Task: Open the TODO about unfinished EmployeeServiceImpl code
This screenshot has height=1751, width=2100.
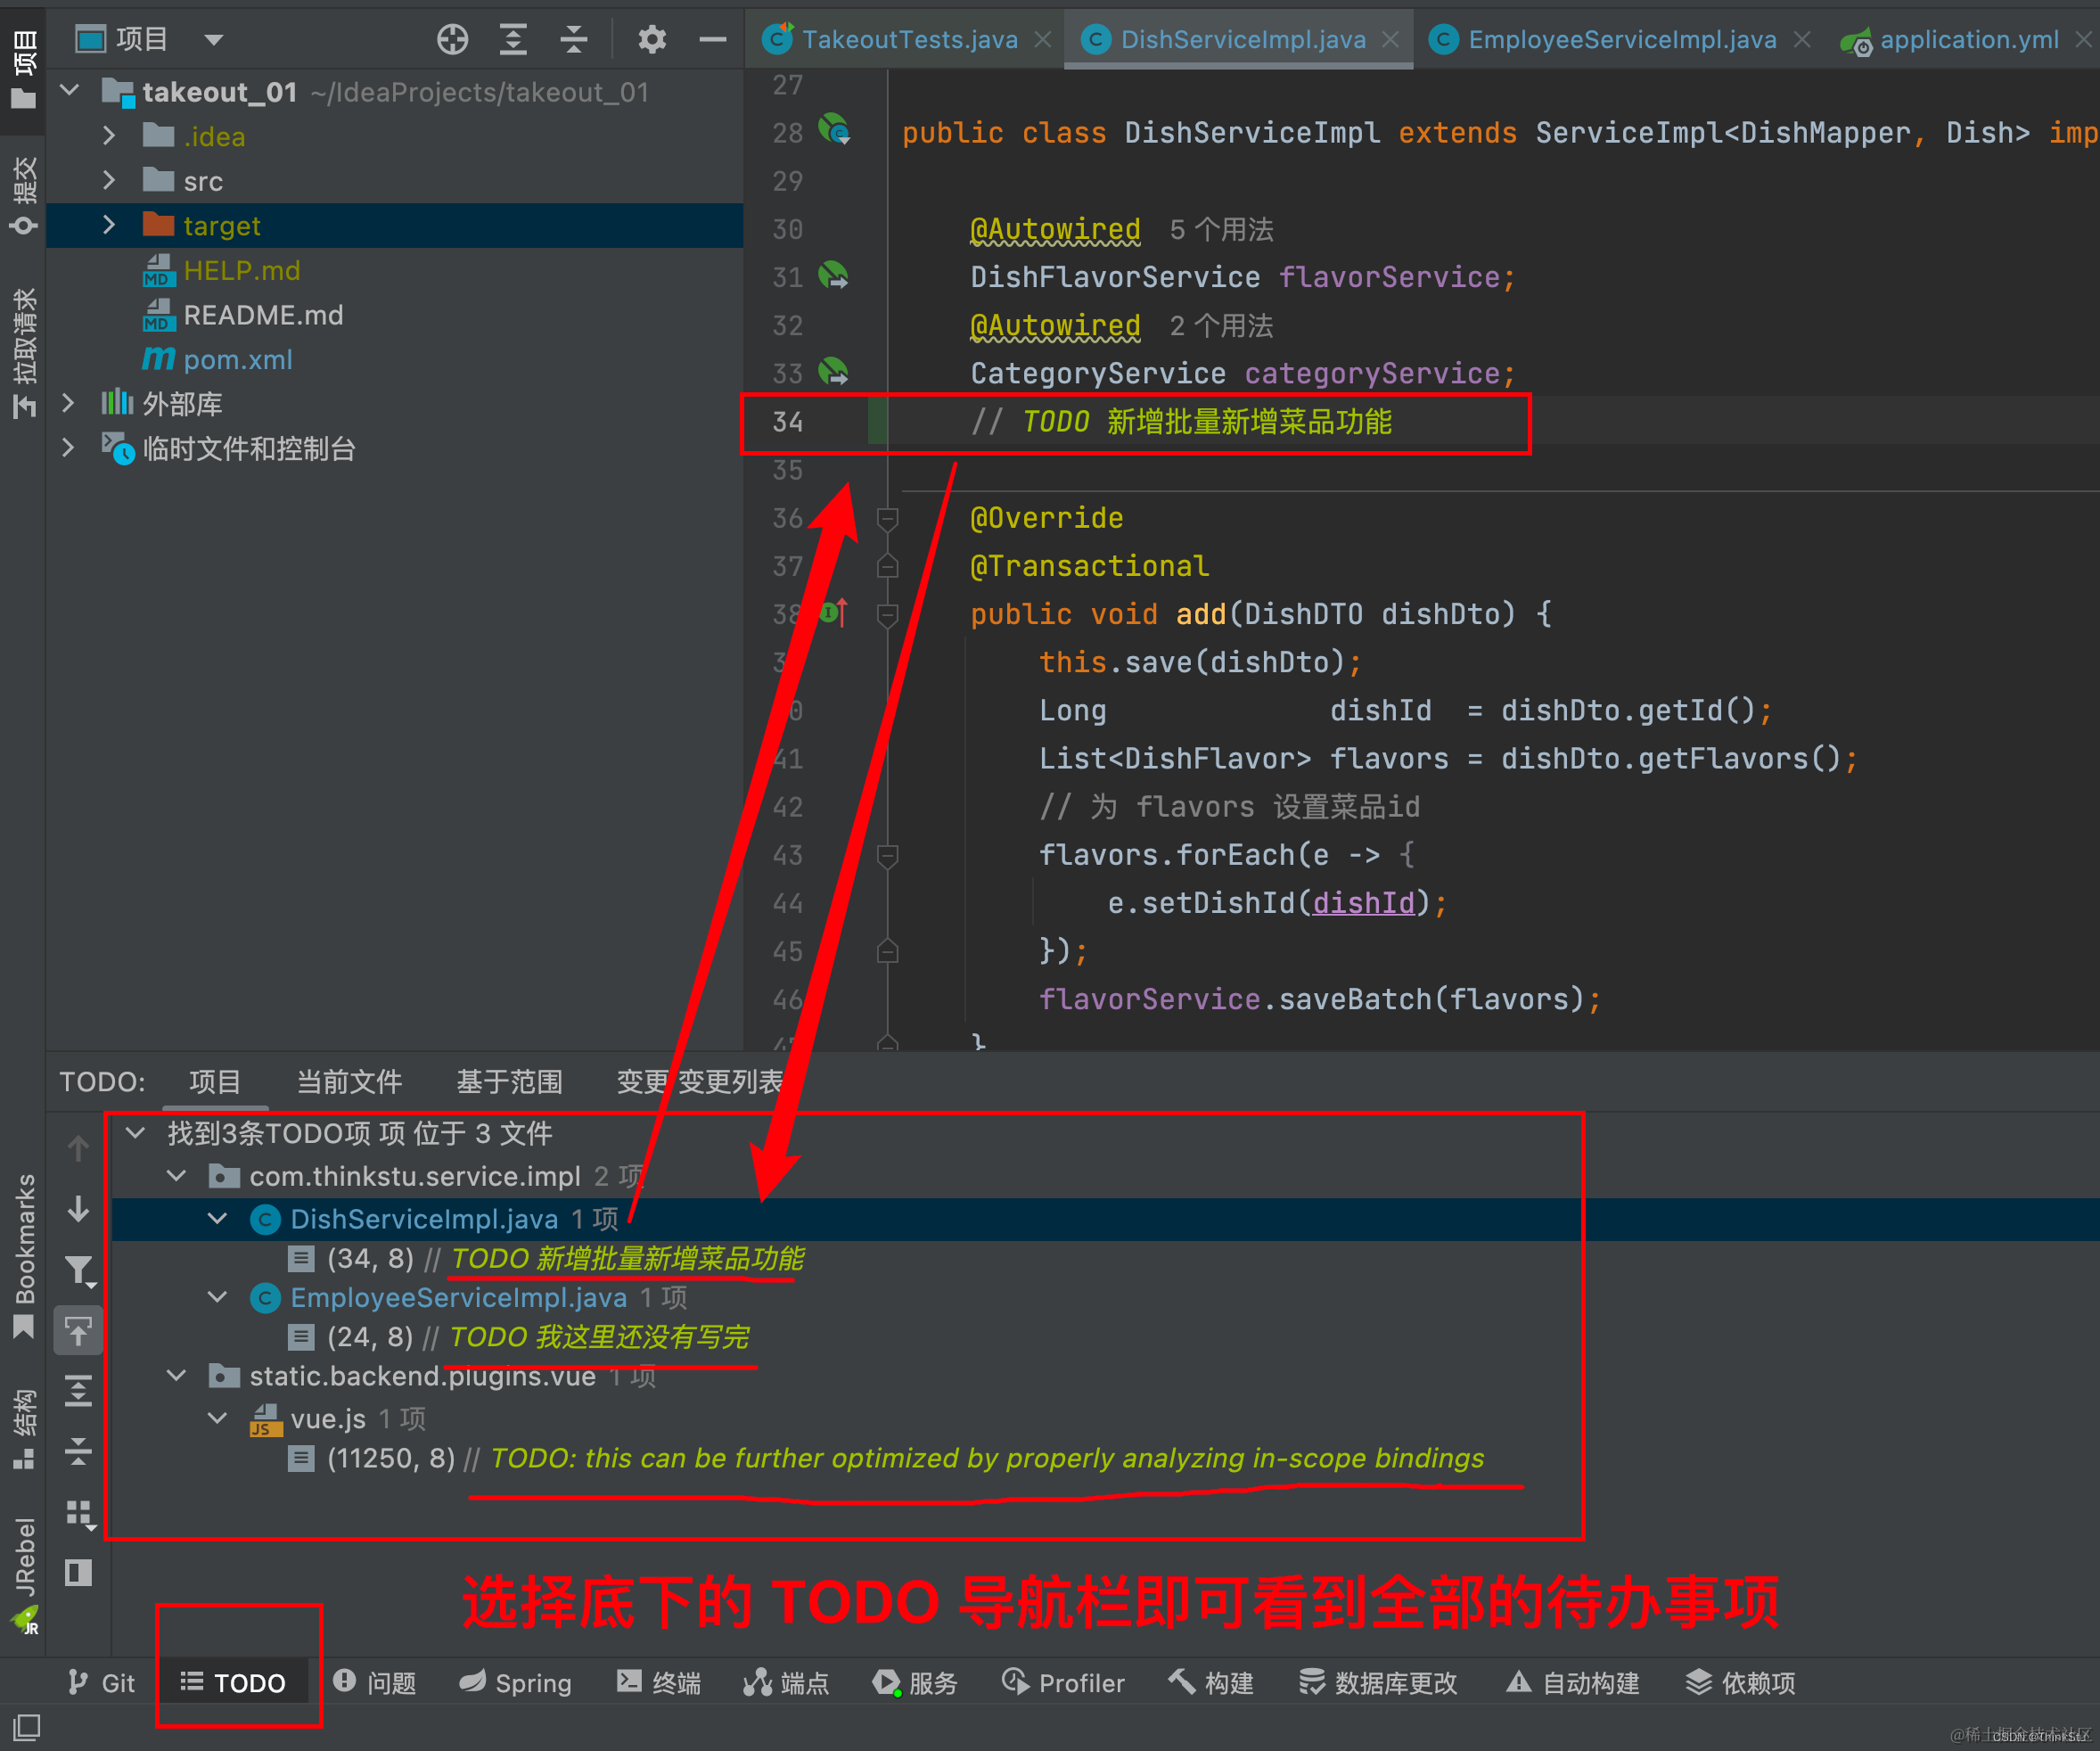Action: tap(598, 1337)
